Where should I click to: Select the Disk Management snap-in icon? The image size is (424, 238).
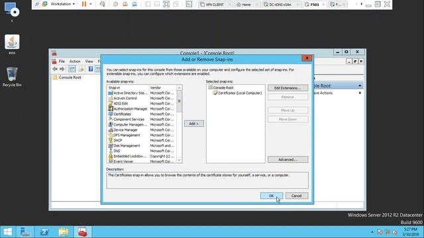tap(111, 145)
